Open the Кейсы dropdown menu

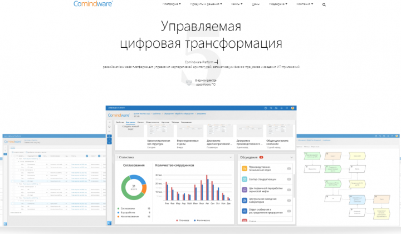click(237, 4)
